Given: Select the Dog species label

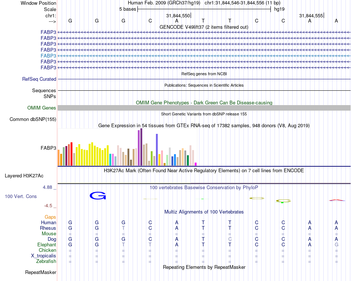Looking at the screenshot, I should (52, 239).
